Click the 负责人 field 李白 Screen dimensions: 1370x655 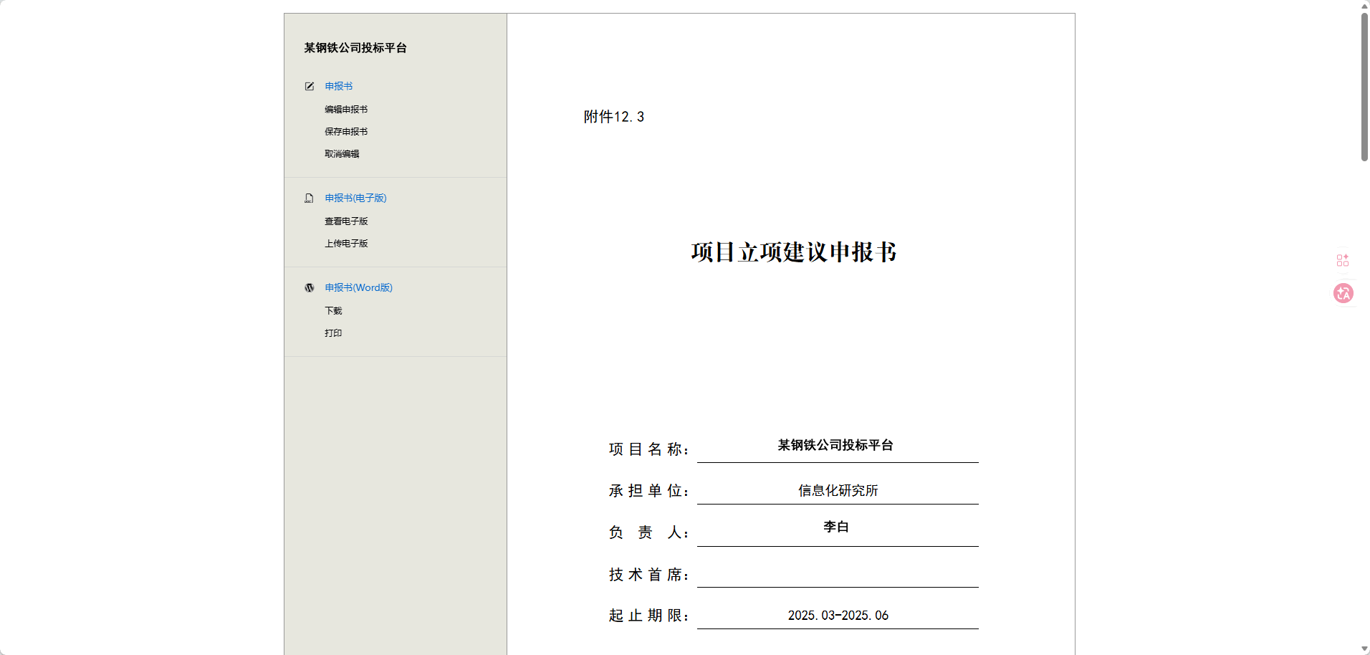pos(836,527)
